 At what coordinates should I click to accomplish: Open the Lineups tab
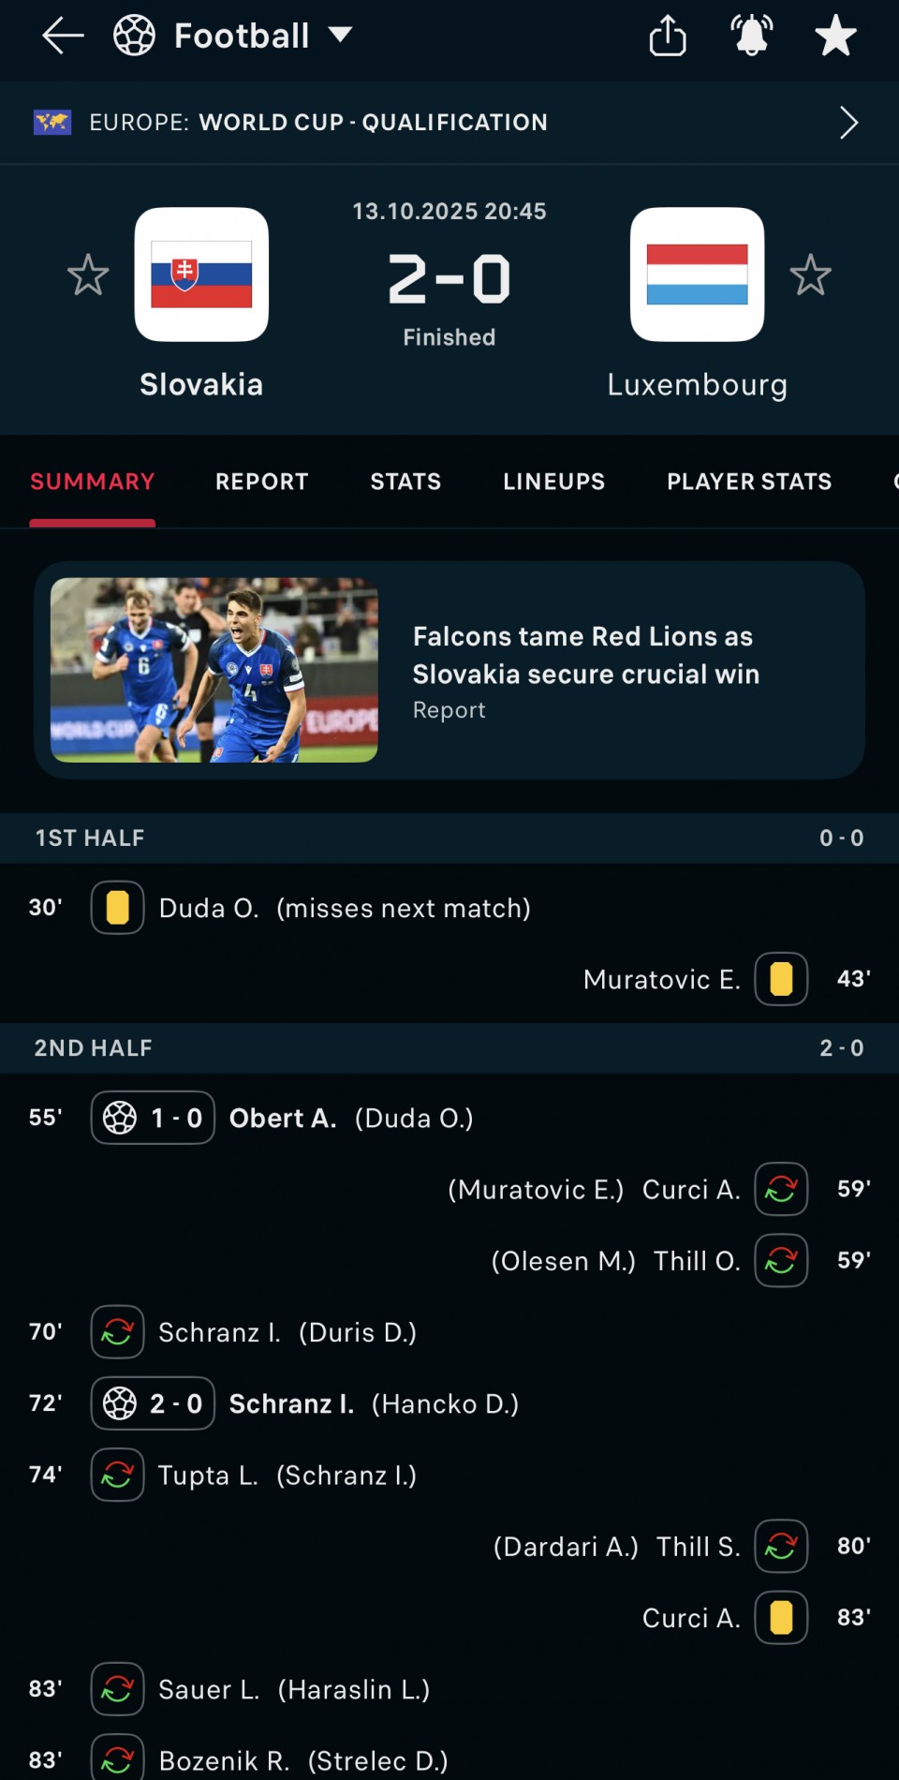click(x=553, y=482)
